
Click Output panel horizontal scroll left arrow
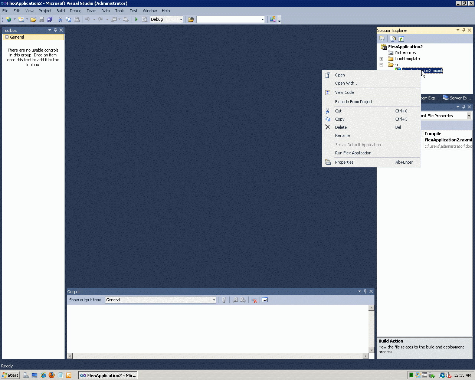pos(70,356)
